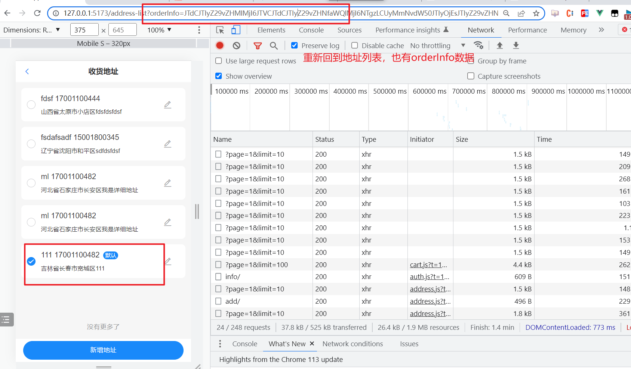
Task: Select the fdsf address radio button
Action: tap(31, 105)
